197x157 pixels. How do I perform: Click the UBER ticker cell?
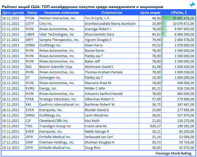tap(32, 34)
